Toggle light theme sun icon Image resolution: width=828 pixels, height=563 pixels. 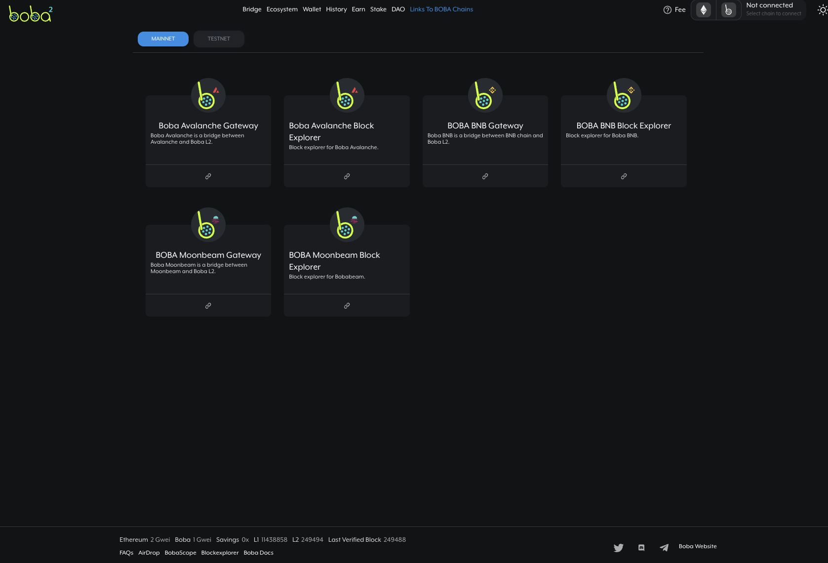822,10
